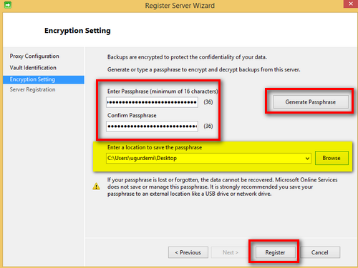Click the Encryption Setting page heading
The image size is (358, 268).
tap(77, 31)
